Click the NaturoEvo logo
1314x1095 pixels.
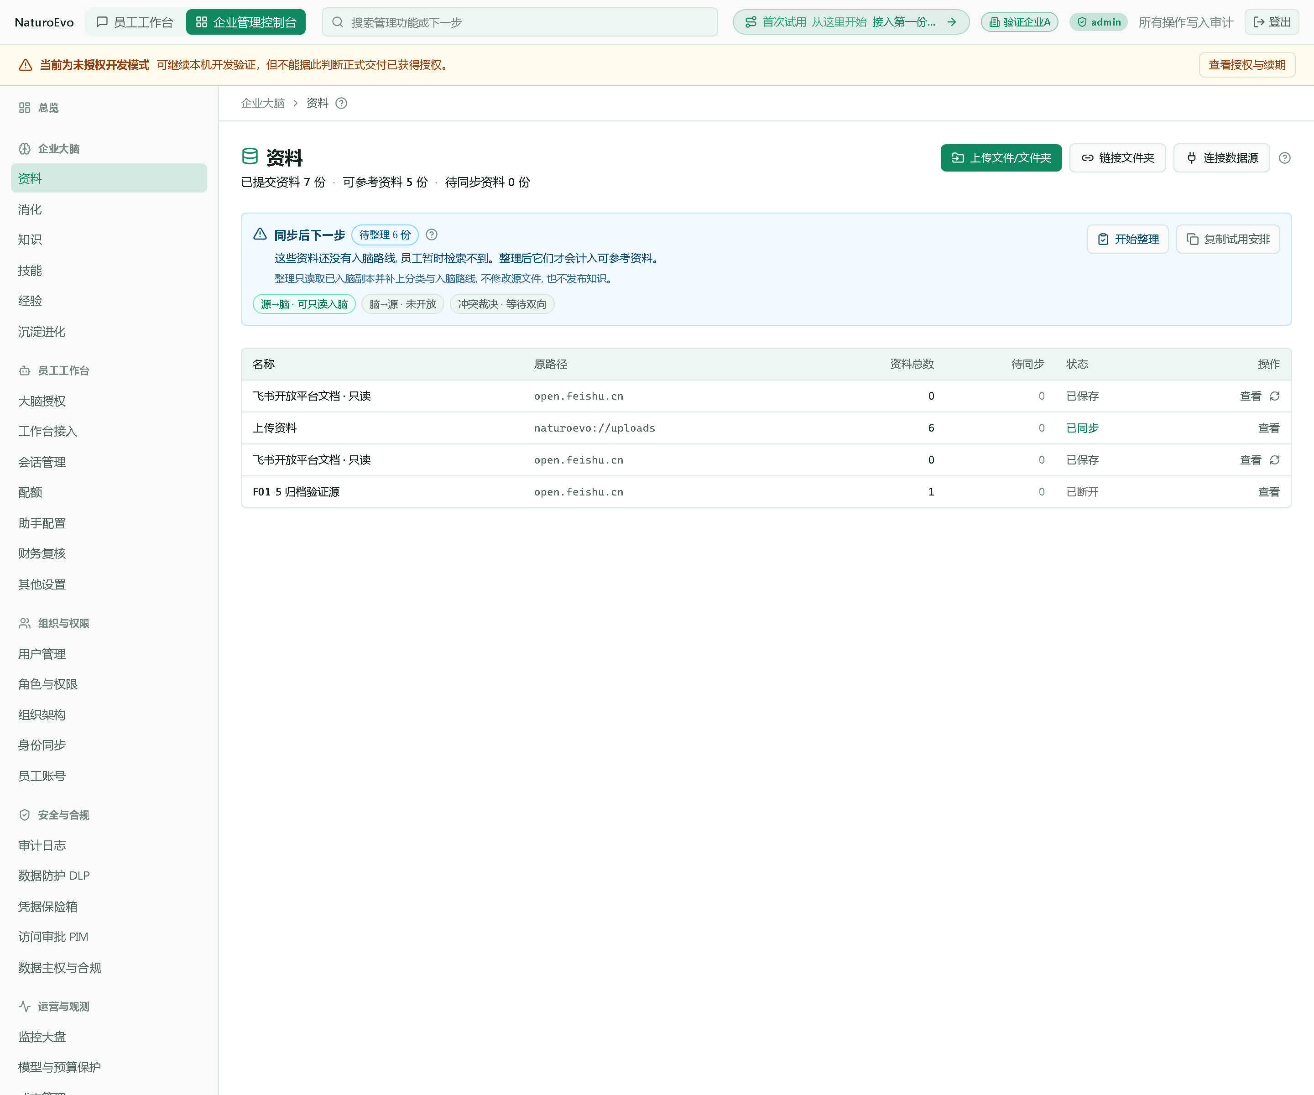[44, 22]
